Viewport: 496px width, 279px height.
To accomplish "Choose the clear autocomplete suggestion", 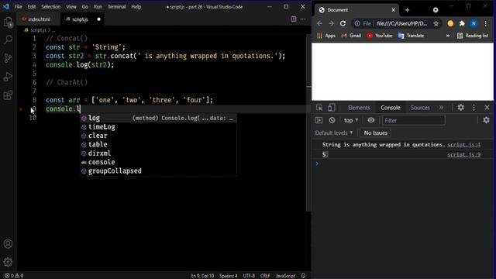I will coord(158,136).
